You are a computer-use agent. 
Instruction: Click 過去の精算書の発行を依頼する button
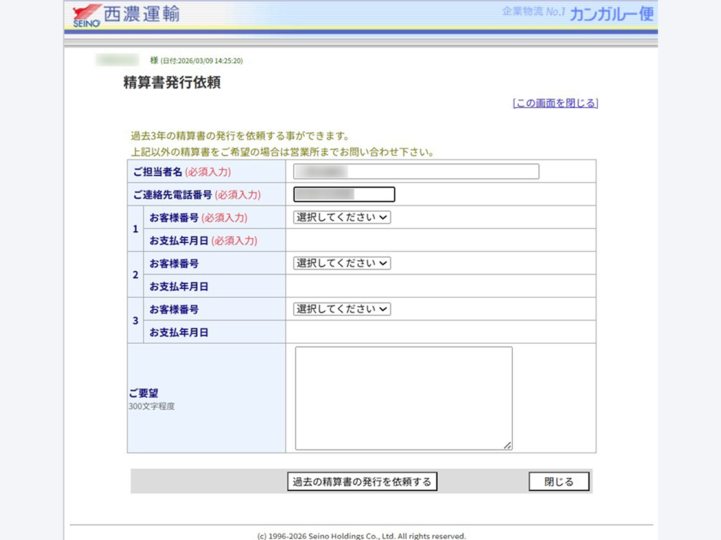coord(362,482)
